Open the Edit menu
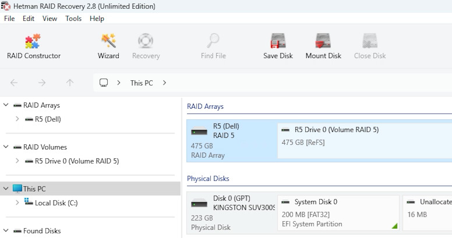Screen dimensions: 452x238 tap(29, 19)
